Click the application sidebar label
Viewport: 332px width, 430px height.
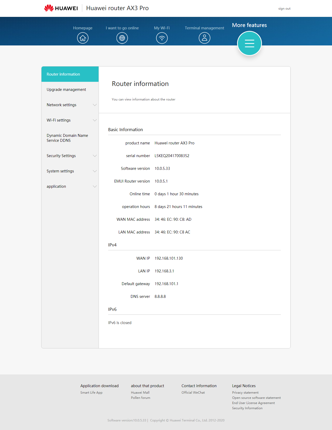click(56, 186)
